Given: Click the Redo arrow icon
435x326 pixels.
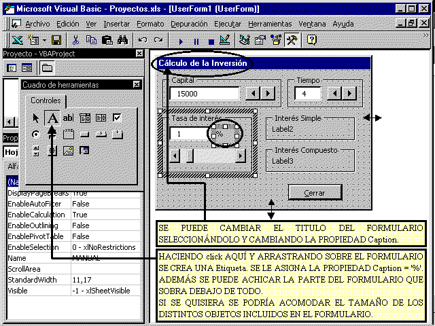Looking at the screenshot, I should [158, 41].
